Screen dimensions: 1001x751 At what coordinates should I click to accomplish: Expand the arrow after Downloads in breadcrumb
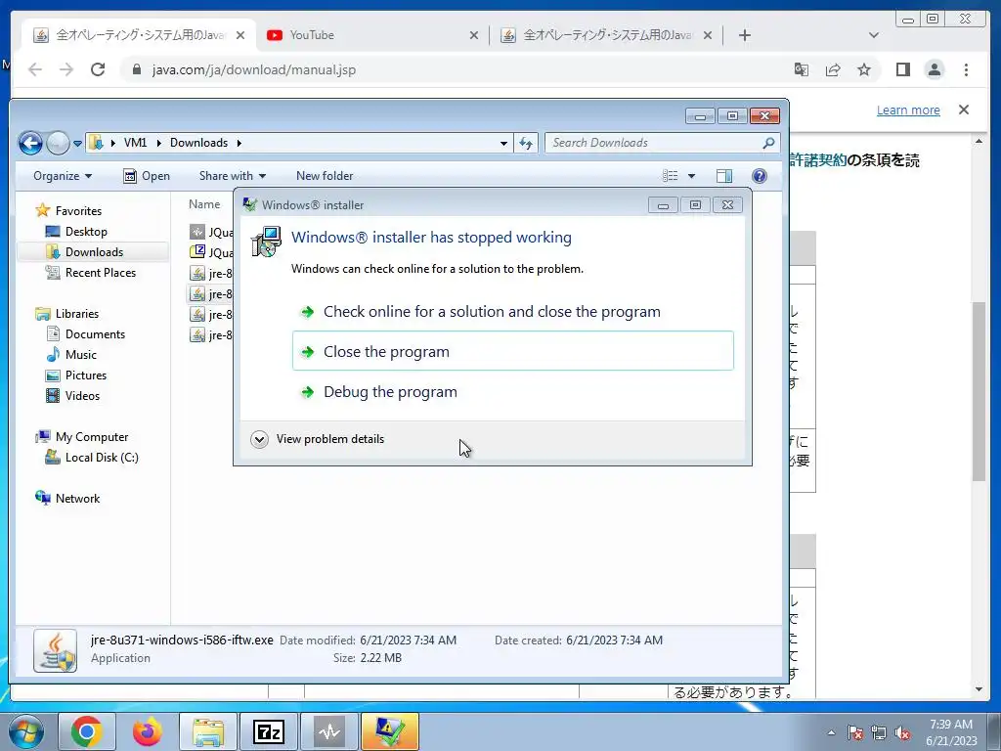[x=239, y=143]
